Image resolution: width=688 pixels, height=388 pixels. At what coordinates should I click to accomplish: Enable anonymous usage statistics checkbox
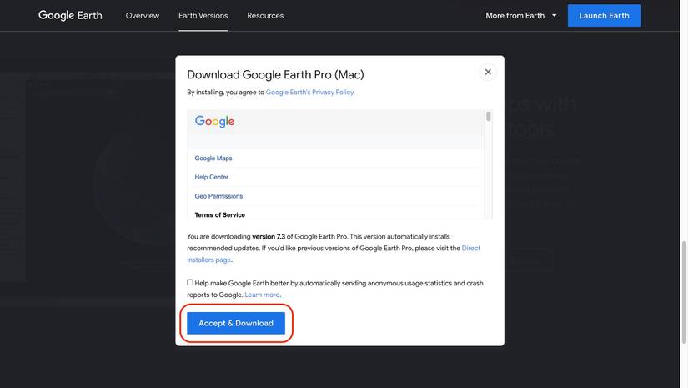click(x=190, y=282)
